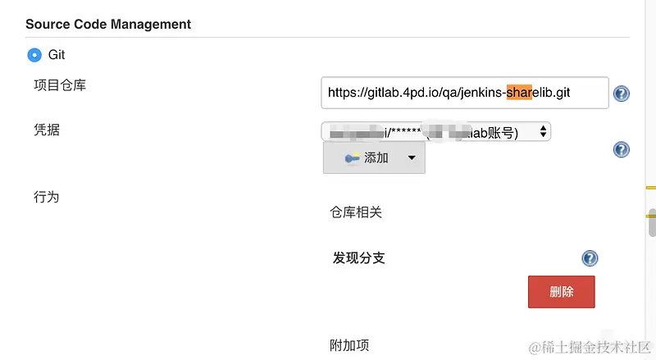The image size is (656, 360).
Task: Open help for 发现分支 behavior
Action: (590, 258)
